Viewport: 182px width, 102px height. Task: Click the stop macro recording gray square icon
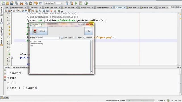(x=55, y=11)
